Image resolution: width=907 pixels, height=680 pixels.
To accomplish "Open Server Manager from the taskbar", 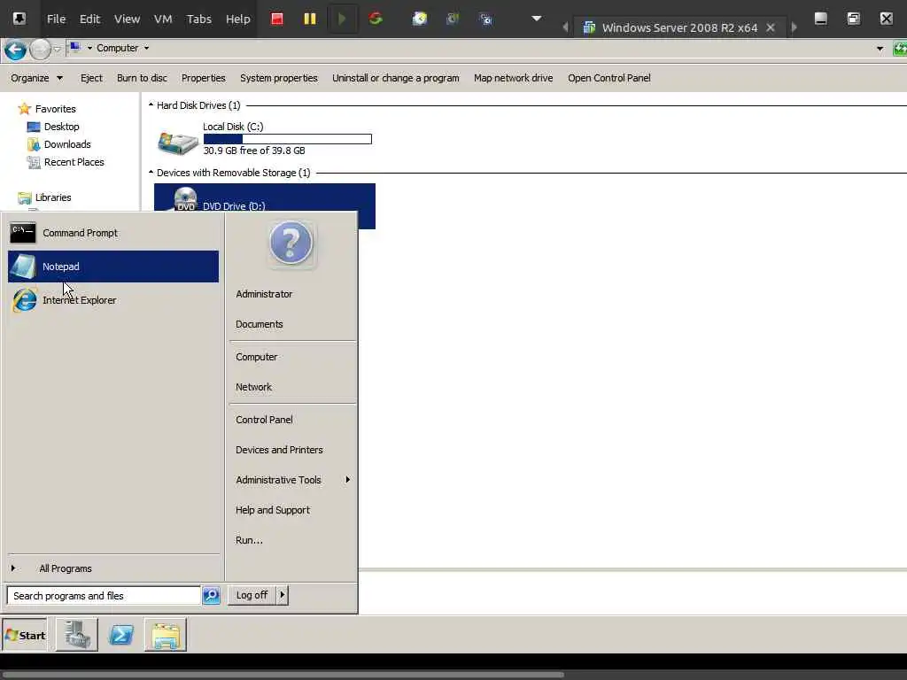I will click(x=77, y=635).
